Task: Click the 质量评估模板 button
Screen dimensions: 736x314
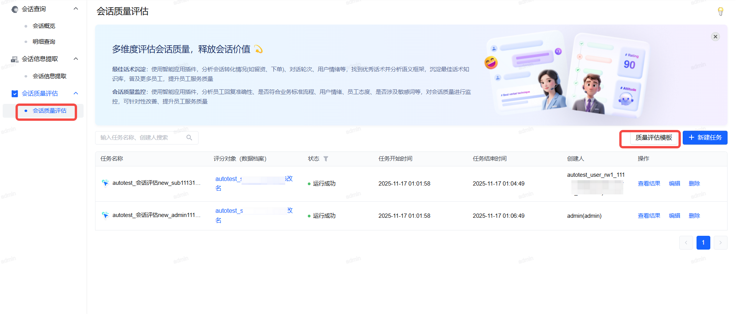Action: pyautogui.click(x=653, y=138)
